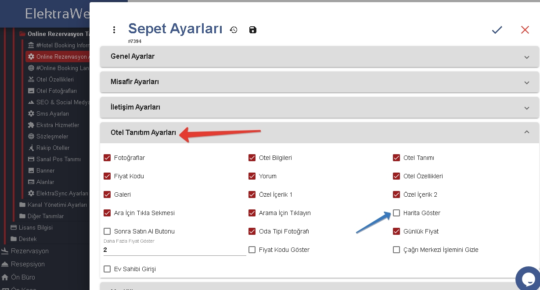This screenshot has height=290, width=540.
Task: Uncheck the Fotoğraflar checkbox
Action: [x=107, y=158]
